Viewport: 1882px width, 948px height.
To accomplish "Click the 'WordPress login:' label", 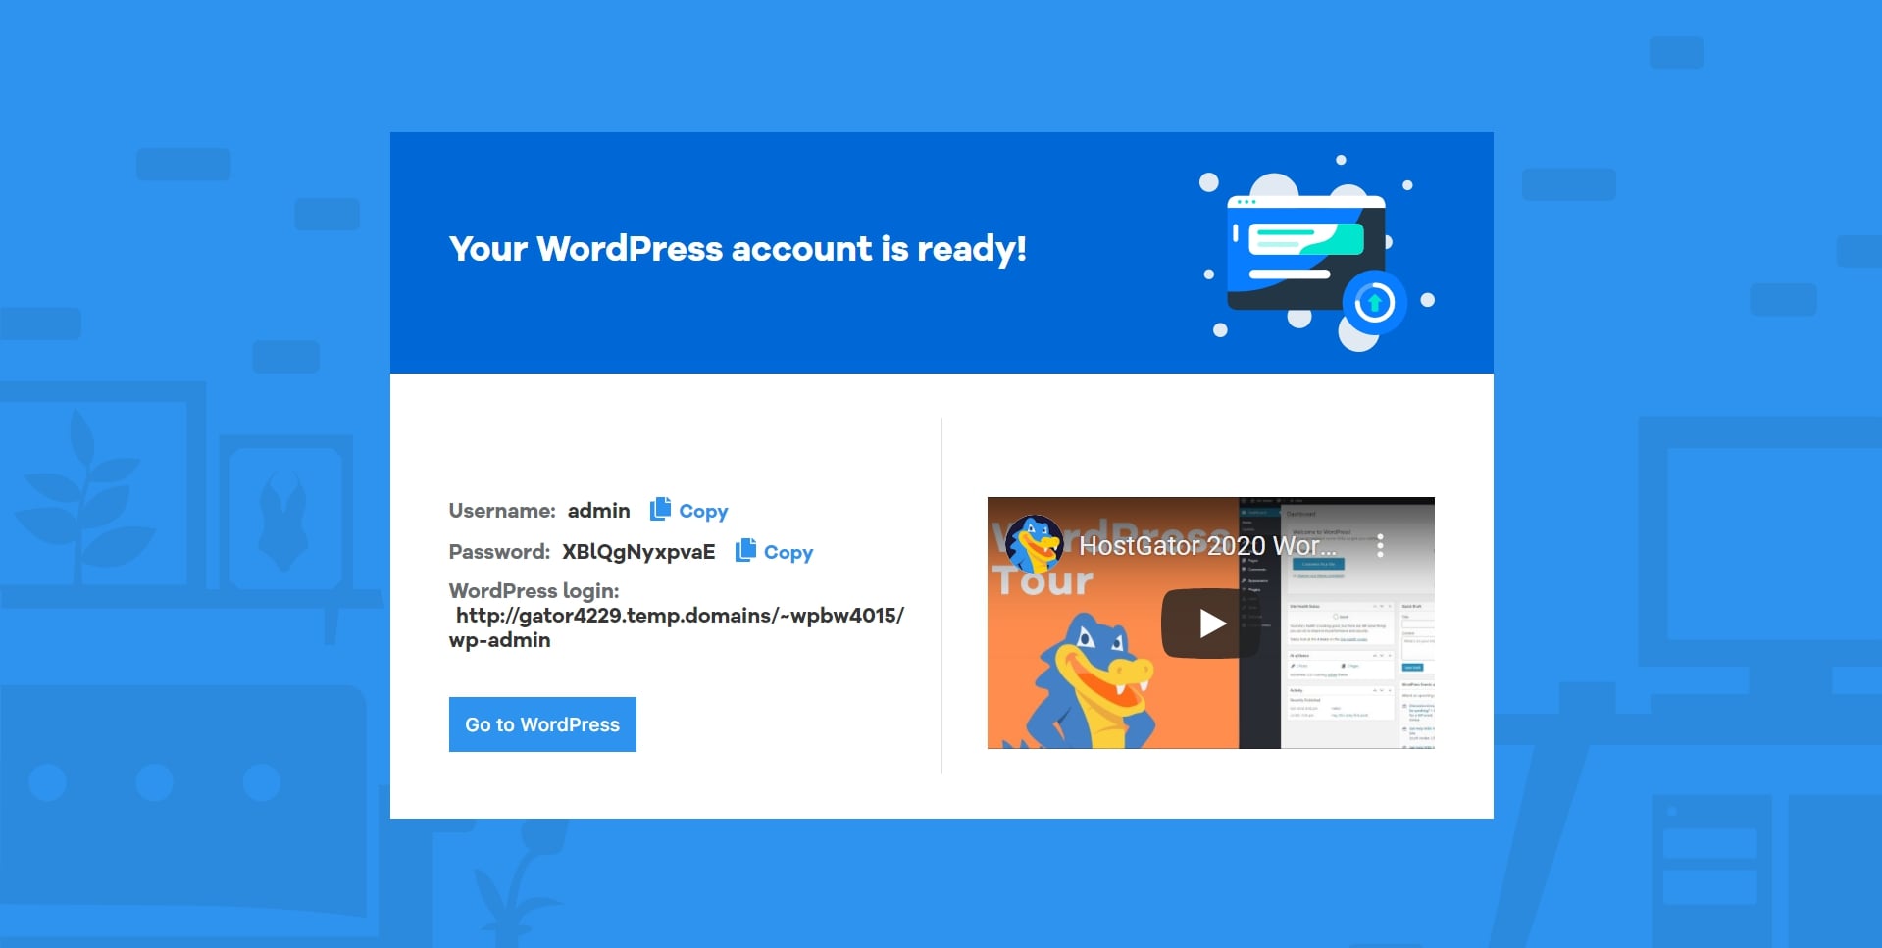I will click(534, 590).
